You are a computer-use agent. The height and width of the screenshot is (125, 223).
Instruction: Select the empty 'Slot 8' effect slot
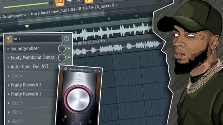[x=17, y=112]
